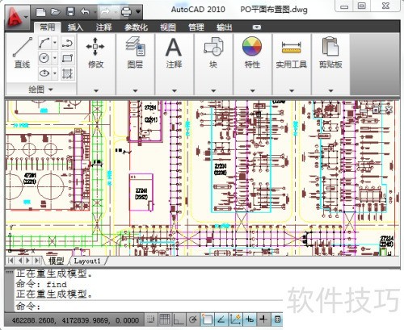Screen dimensions: 404x330
Task: Open the Clipboard (剪贴板) panel icon
Action: click(x=330, y=52)
